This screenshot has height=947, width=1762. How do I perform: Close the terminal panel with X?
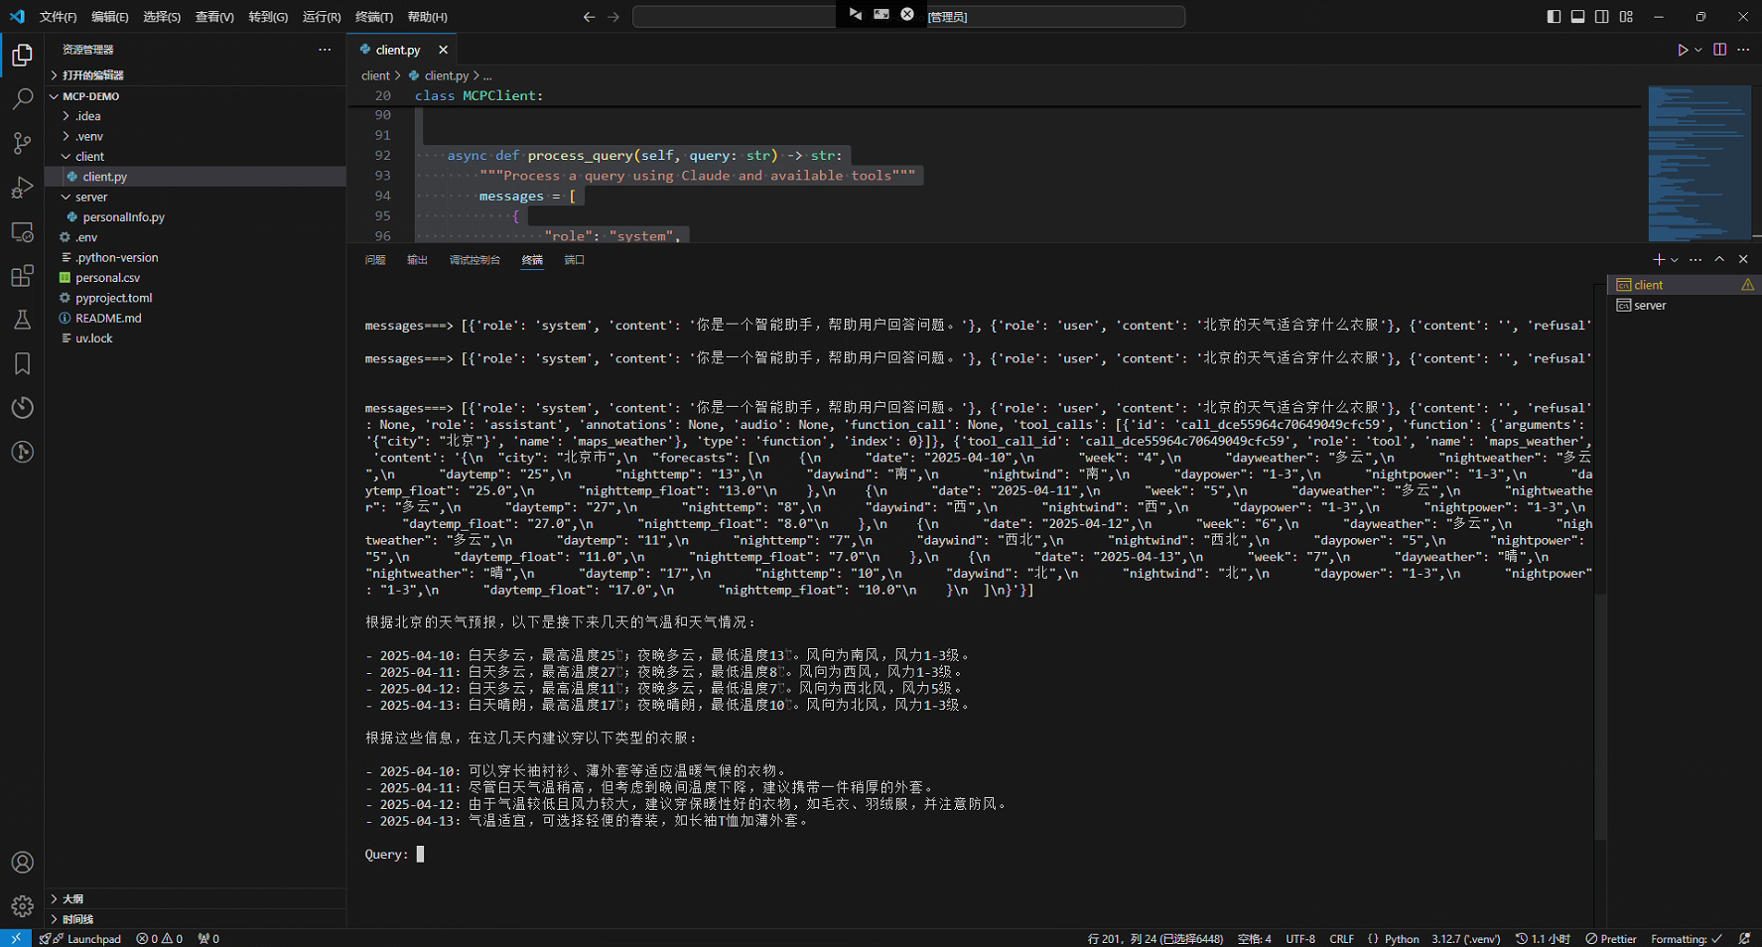pyautogui.click(x=1743, y=260)
